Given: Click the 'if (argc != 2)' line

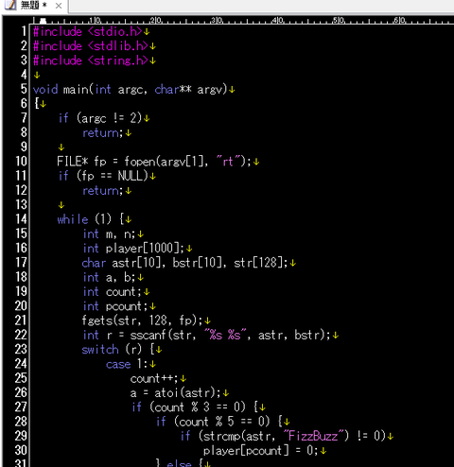Looking at the screenshot, I should click(x=100, y=118).
